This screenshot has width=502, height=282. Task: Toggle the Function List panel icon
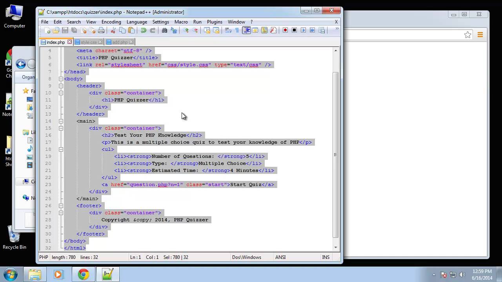click(273, 30)
